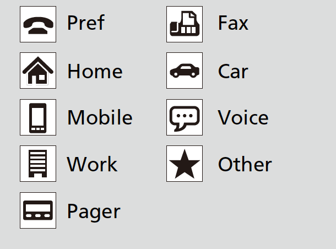
Task: Click the Pref label text
Action: click(86, 23)
